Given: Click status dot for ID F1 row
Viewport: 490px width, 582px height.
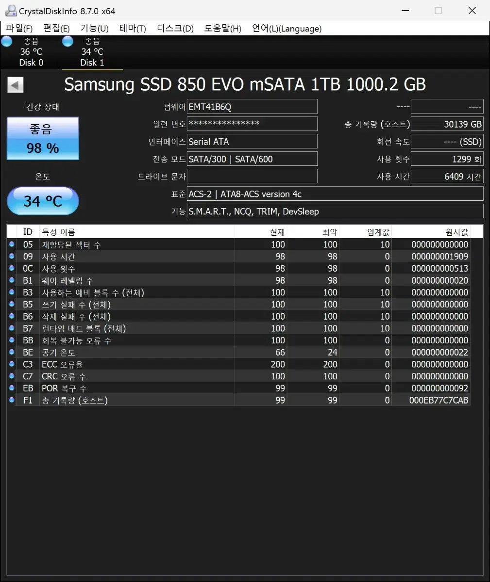Looking at the screenshot, I should coord(12,400).
